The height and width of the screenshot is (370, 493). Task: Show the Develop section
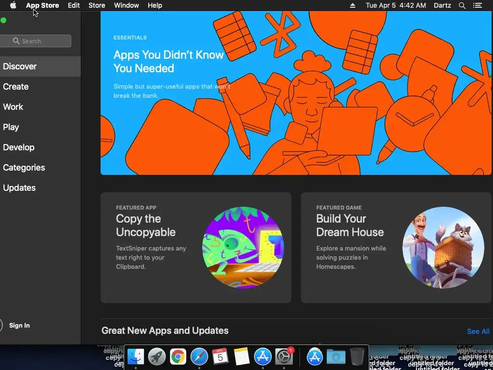40,147
